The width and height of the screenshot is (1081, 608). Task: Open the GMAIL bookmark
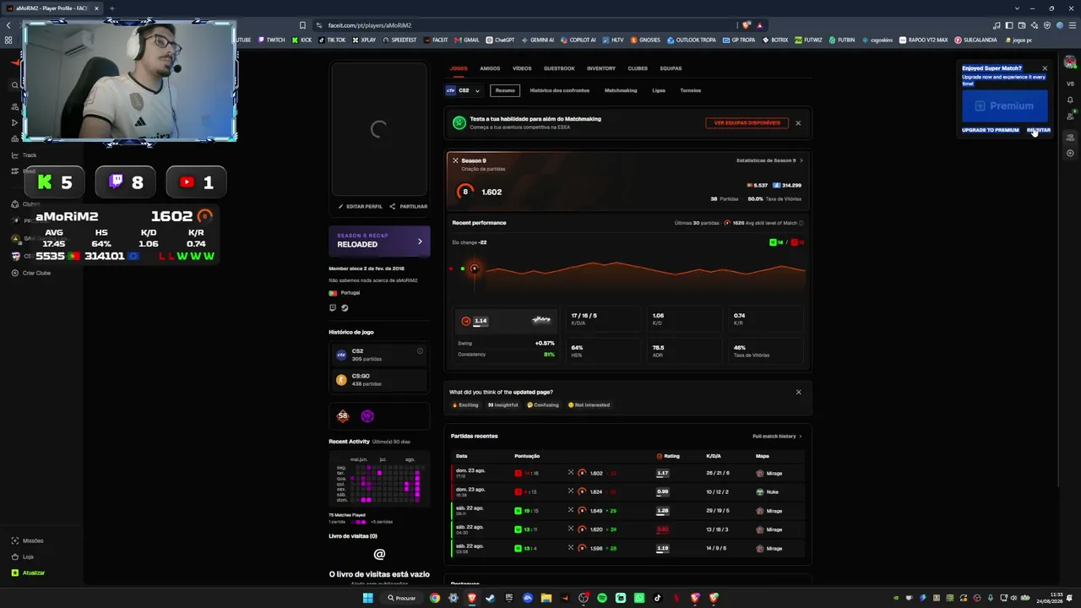[x=467, y=40]
